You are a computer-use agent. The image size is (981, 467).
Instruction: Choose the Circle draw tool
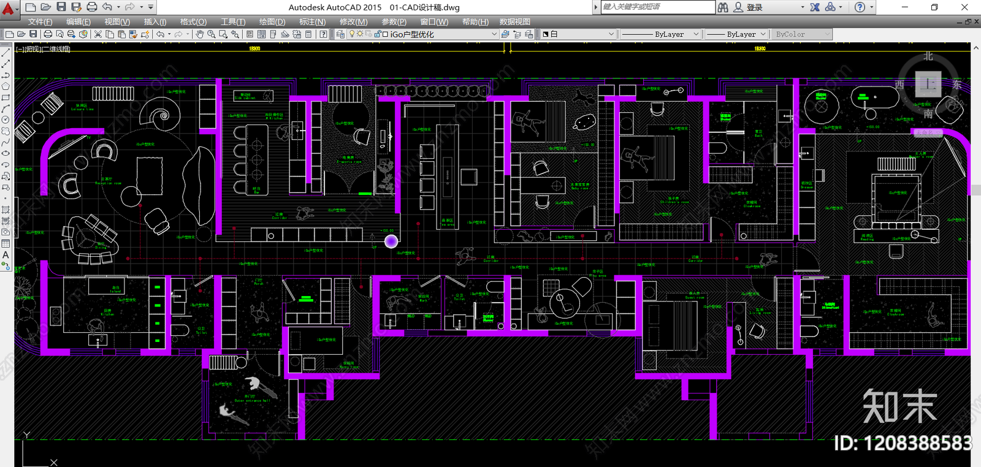6,120
